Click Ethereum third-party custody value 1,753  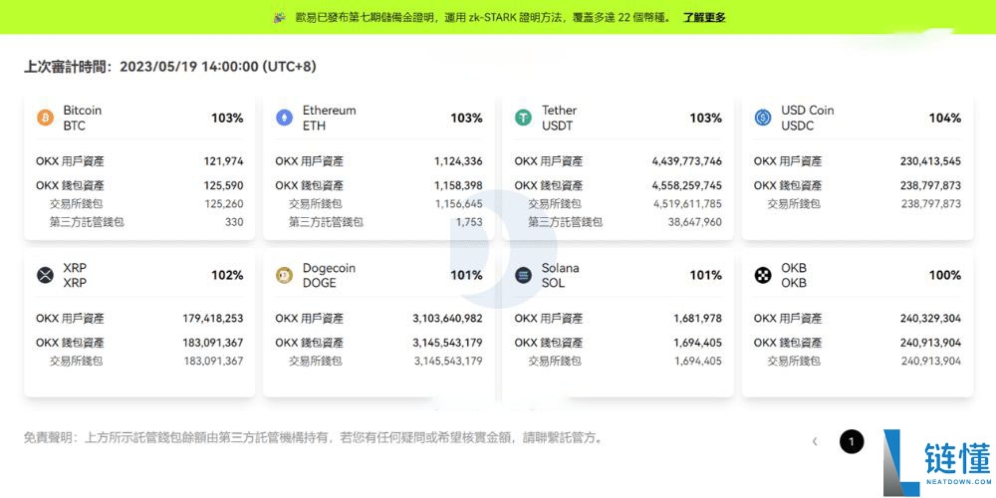pyautogui.click(x=469, y=222)
